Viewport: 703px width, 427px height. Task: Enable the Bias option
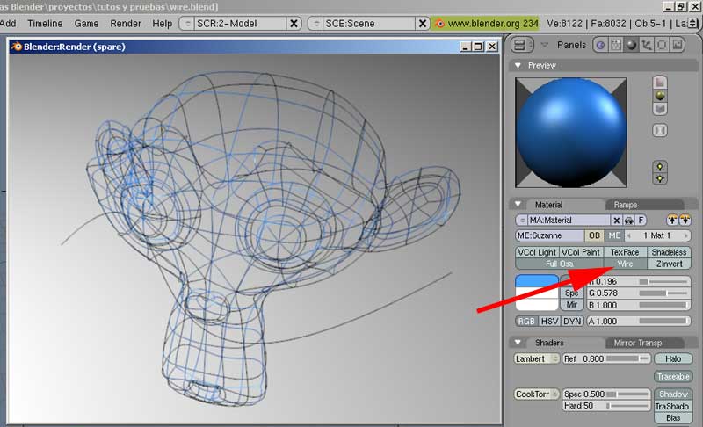click(x=673, y=417)
